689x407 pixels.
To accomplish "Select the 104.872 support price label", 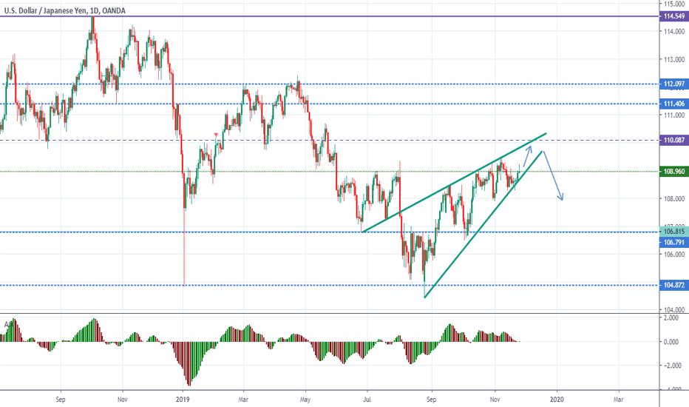I will [672, 286].
